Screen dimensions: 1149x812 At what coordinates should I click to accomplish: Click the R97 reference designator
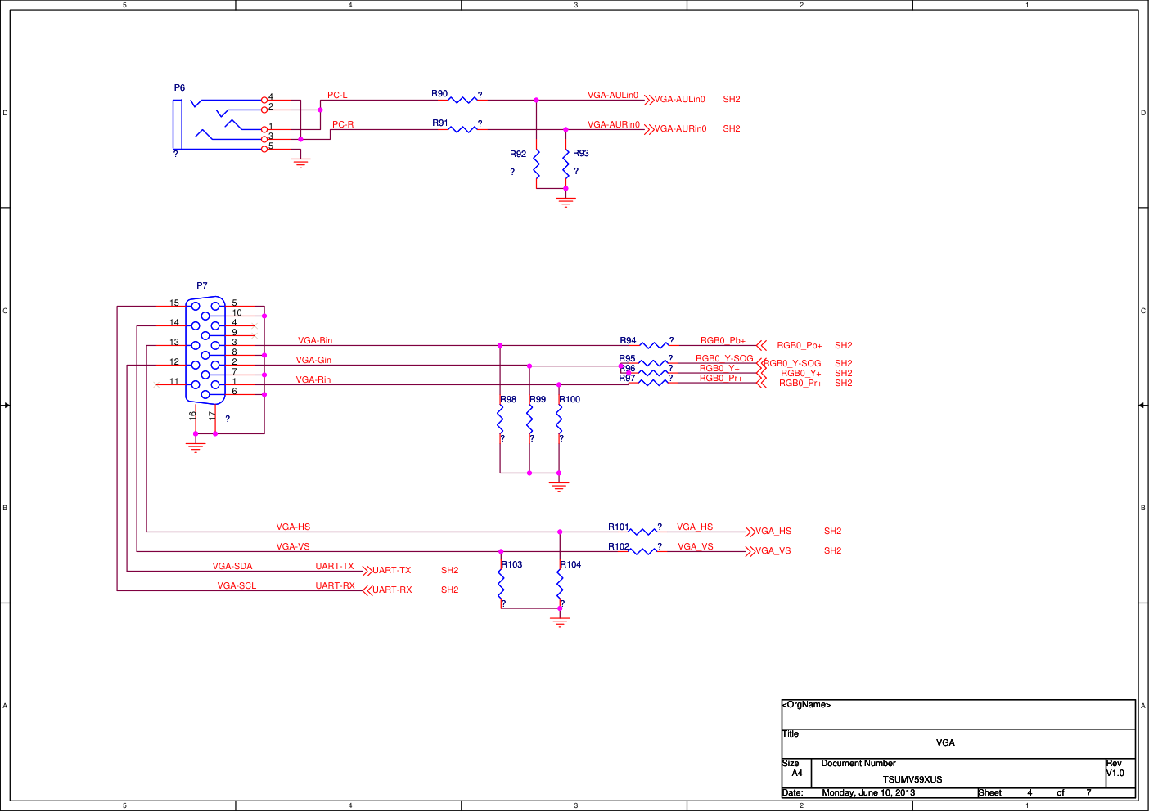point(627,379)
